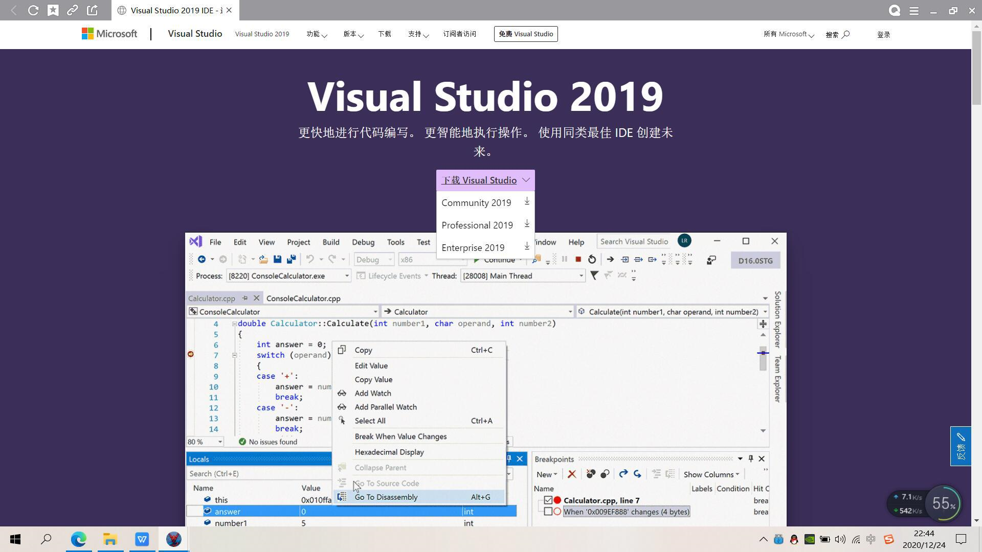Expand the 功能 navigation dropdown
The width and height of the screenshot is (982, 552).
click(317, 34)
